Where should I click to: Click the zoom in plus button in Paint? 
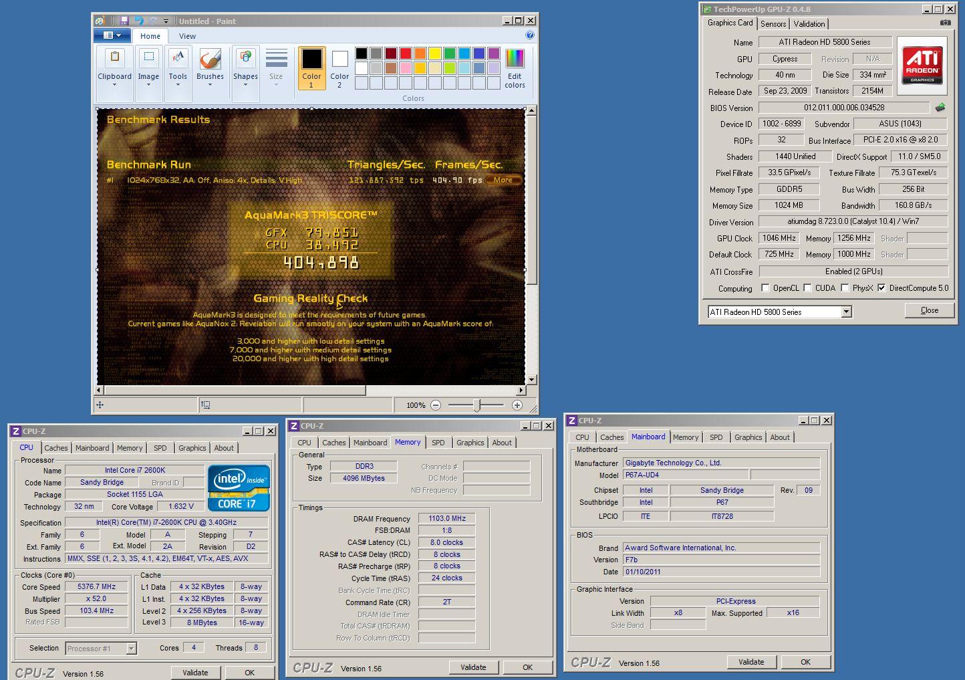click(517, 405)
